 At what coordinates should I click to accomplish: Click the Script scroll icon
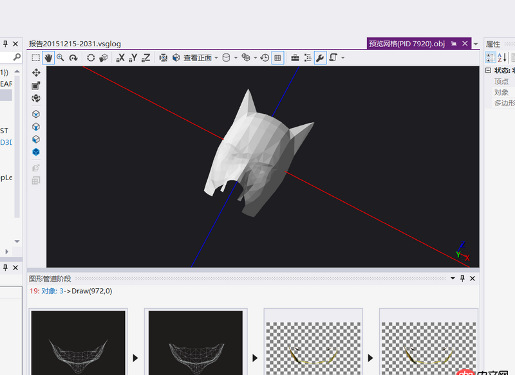tap(333, 58)
